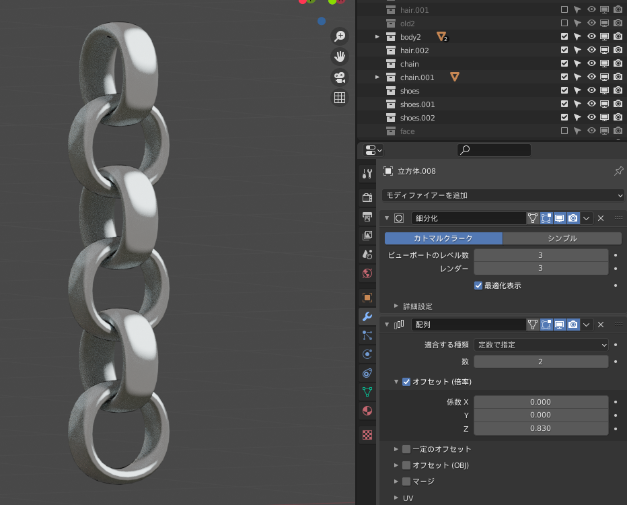This screenshot has height=505, width=627.
Task: Open the Scene properties tab icon
Action: tap(367, 255)
